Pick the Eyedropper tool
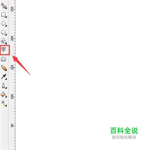Image resolution: width=152 pixels, height=150 pixels. 3,77
